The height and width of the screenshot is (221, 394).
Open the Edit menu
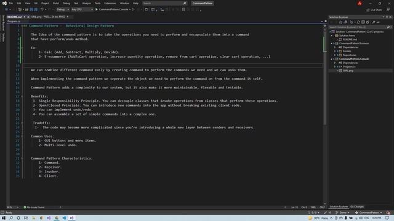(x=19, y=3)
